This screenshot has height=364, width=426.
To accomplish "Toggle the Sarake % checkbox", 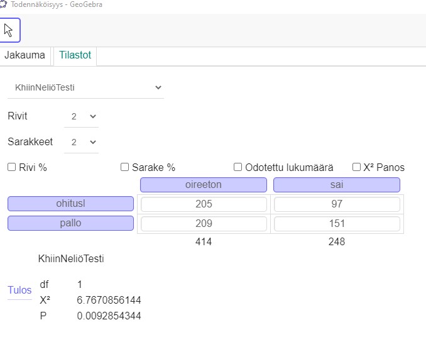I will (x=124, y=167).
